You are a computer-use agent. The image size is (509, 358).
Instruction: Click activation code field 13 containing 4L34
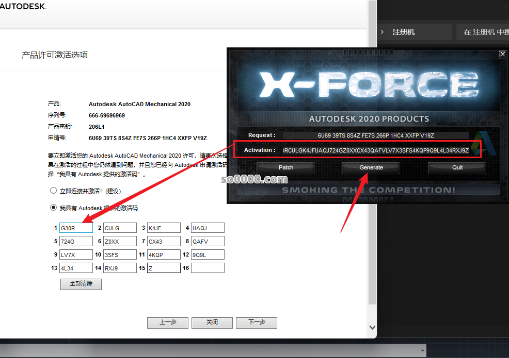[x=76, y=268]
